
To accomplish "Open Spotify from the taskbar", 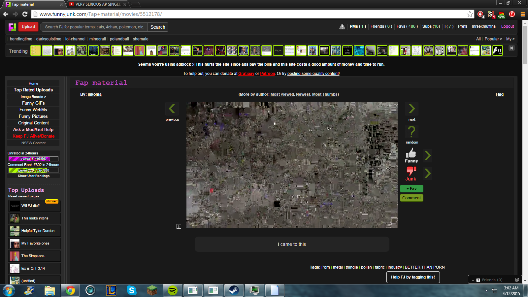I will pos(172,290).
